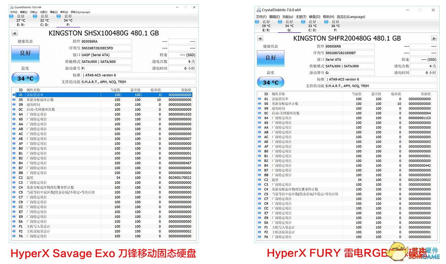The image size is (446, 264).
Task: Click status orb of row C5 in the SHSX100480G window
Action: pyautogui.click(x=14, y=192)
